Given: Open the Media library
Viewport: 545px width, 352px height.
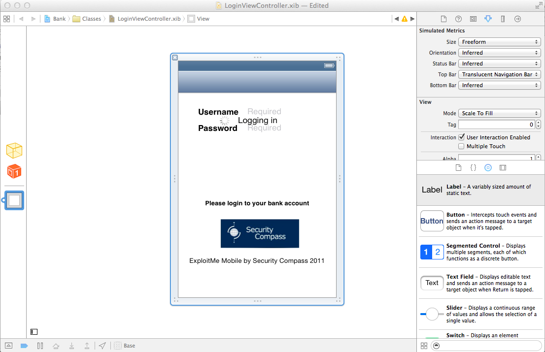Looking at the screenshot, I should (x=503, y=168).
